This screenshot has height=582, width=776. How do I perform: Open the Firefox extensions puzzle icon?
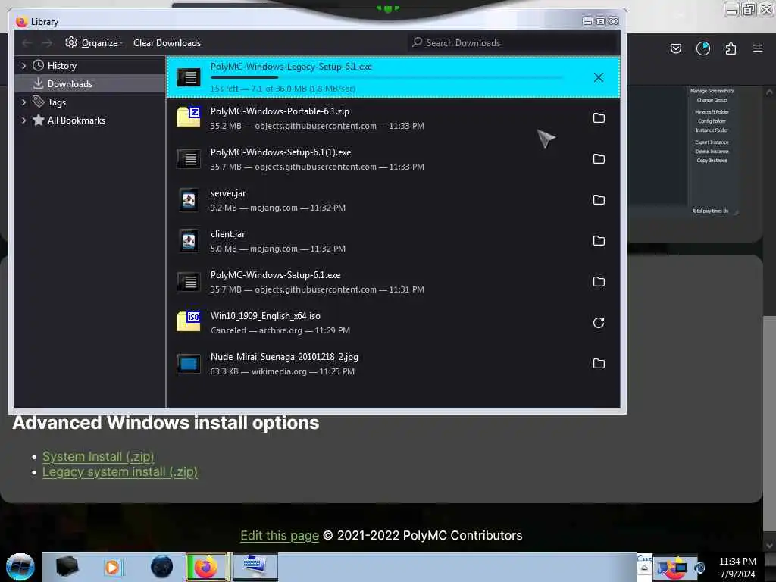click(731, 48)
